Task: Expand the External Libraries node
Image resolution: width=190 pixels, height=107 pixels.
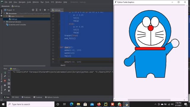Action: [4, 22]
